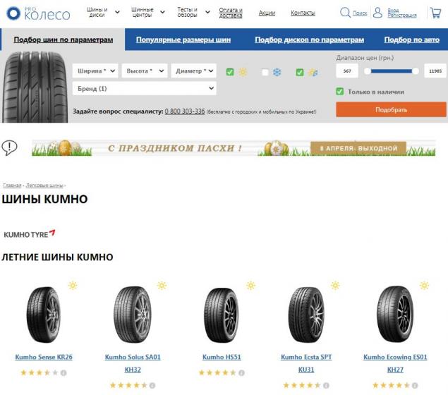
Task: Click the orange Подобрать button
Action: 391,109
